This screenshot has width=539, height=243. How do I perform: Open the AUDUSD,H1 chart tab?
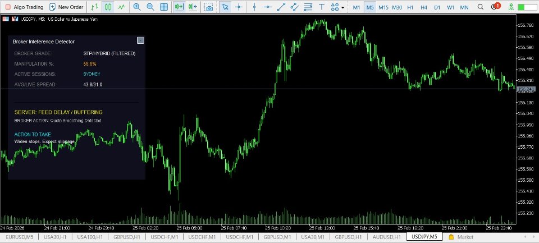(x=386, y=237)
